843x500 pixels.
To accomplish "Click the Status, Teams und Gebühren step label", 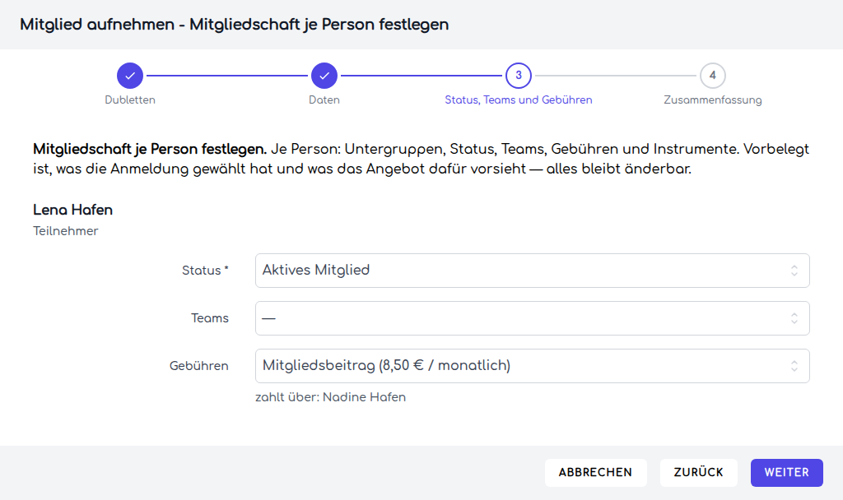I will (519, 100).
